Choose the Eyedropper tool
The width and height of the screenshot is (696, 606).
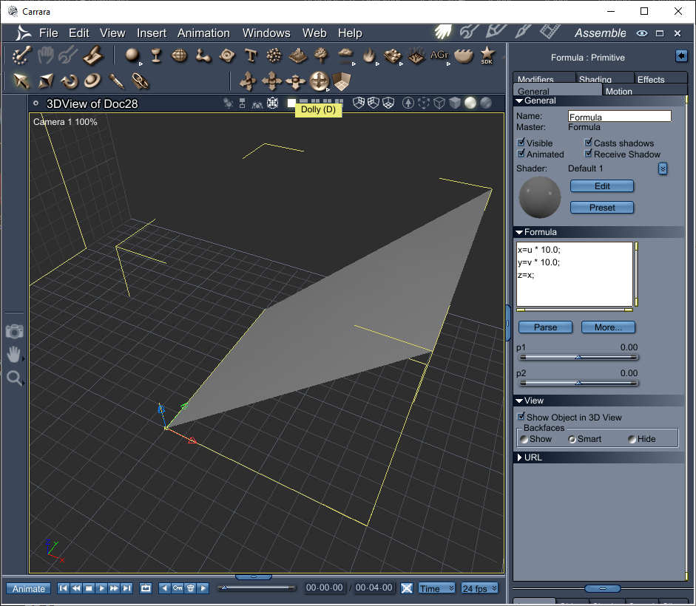[x=116, y=81]
